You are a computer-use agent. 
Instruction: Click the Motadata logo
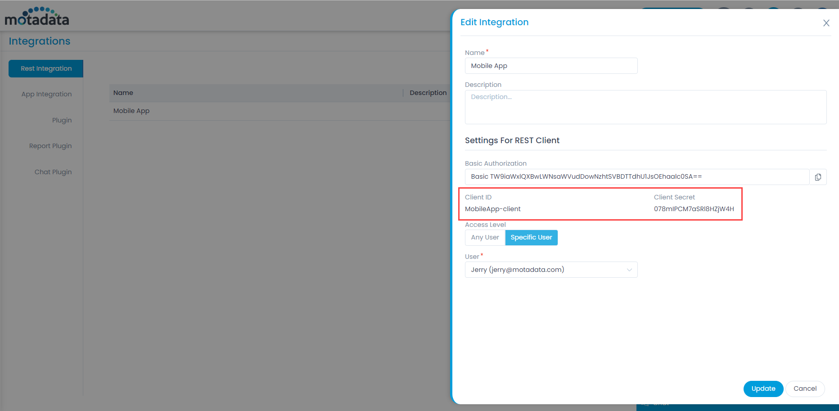tap(37, 17)
